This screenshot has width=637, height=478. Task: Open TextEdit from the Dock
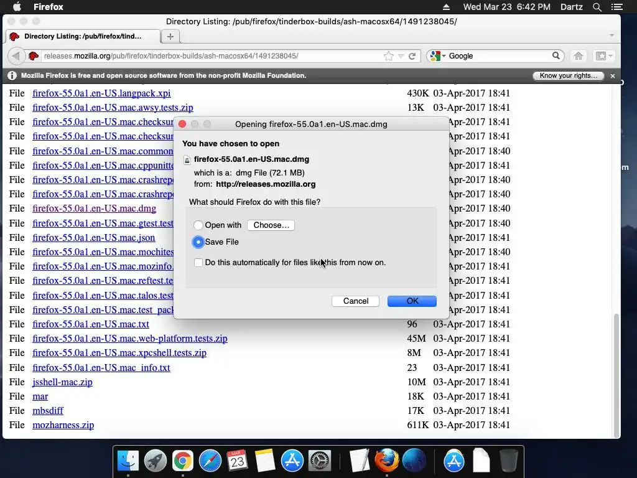click(x=359, y=461)
